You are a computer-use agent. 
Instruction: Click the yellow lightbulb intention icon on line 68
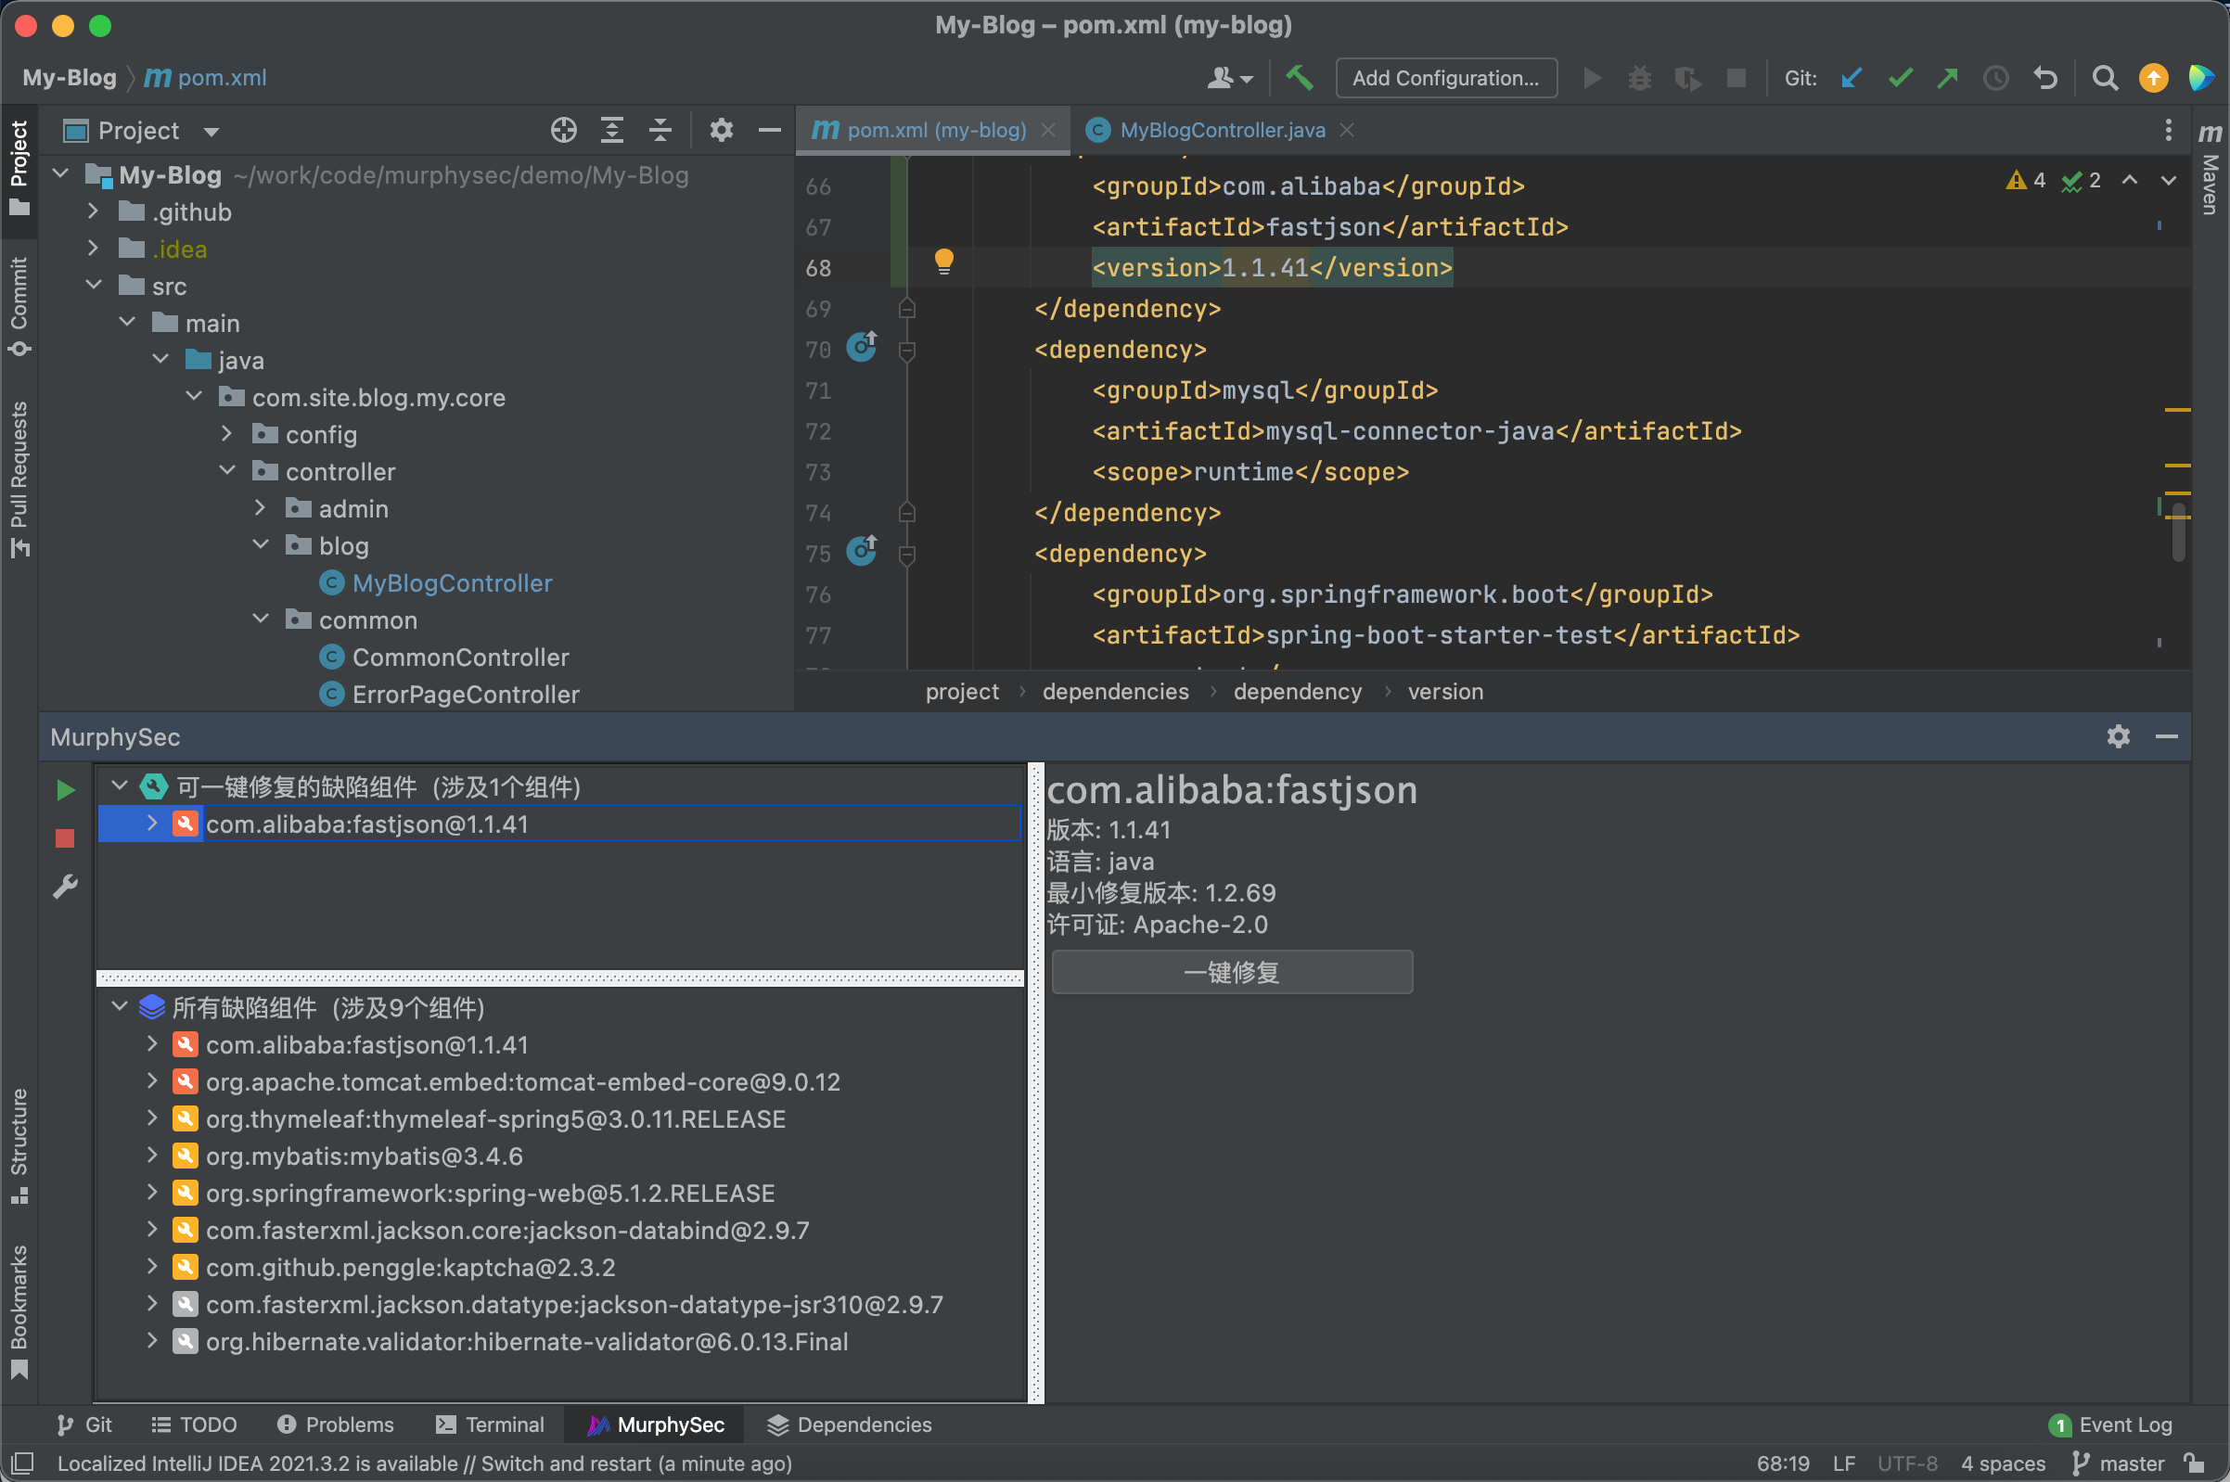pyautogui.click(x=943, y=261)
